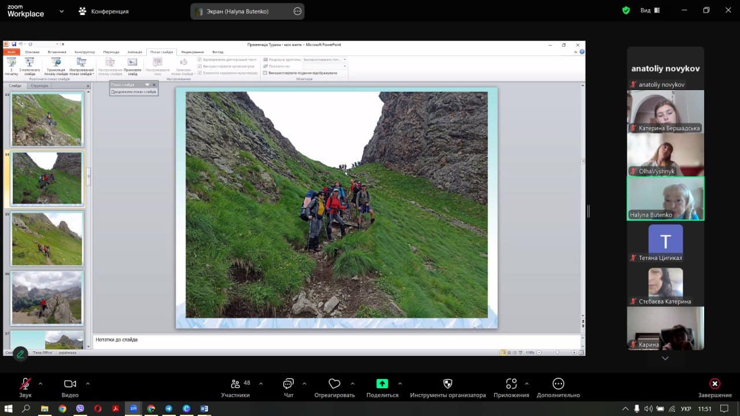Click the green encryption shield icon
Screen dimensions: 740x416
pyautogui.click(x=626, y=10)
